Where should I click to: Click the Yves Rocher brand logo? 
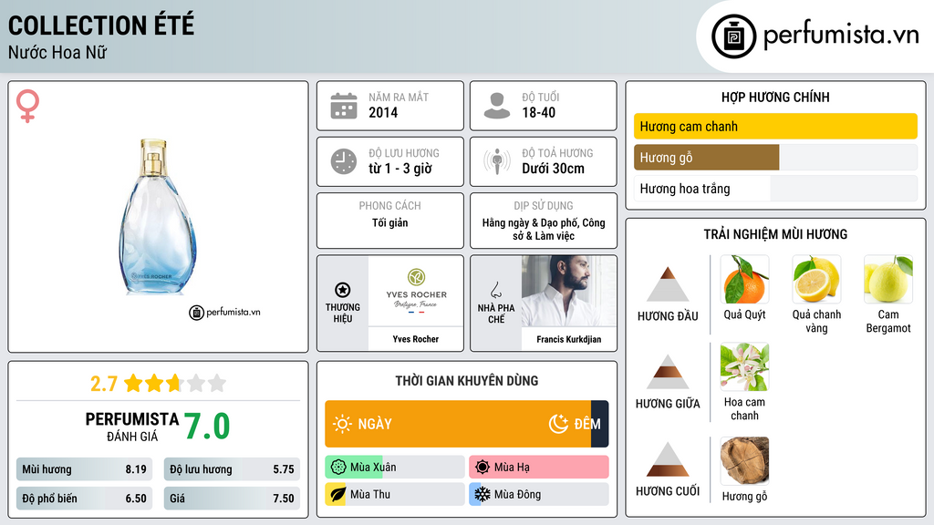point(416,291)
